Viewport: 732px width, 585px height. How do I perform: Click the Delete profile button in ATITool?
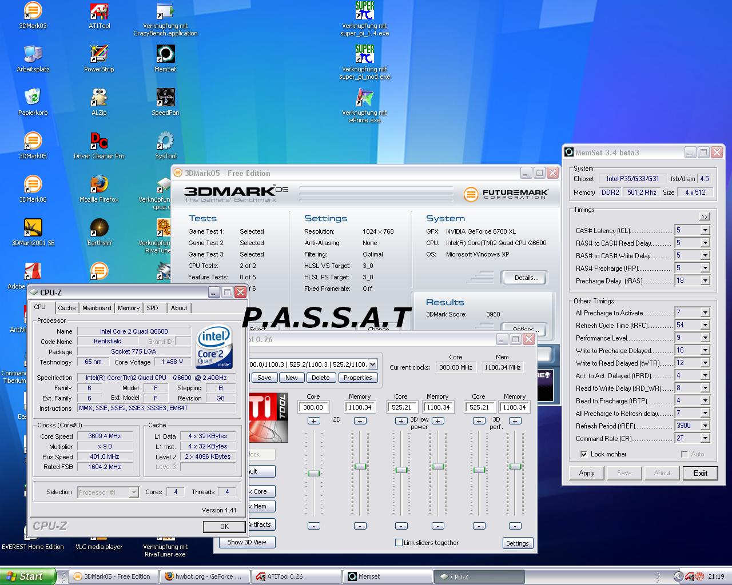320,378
